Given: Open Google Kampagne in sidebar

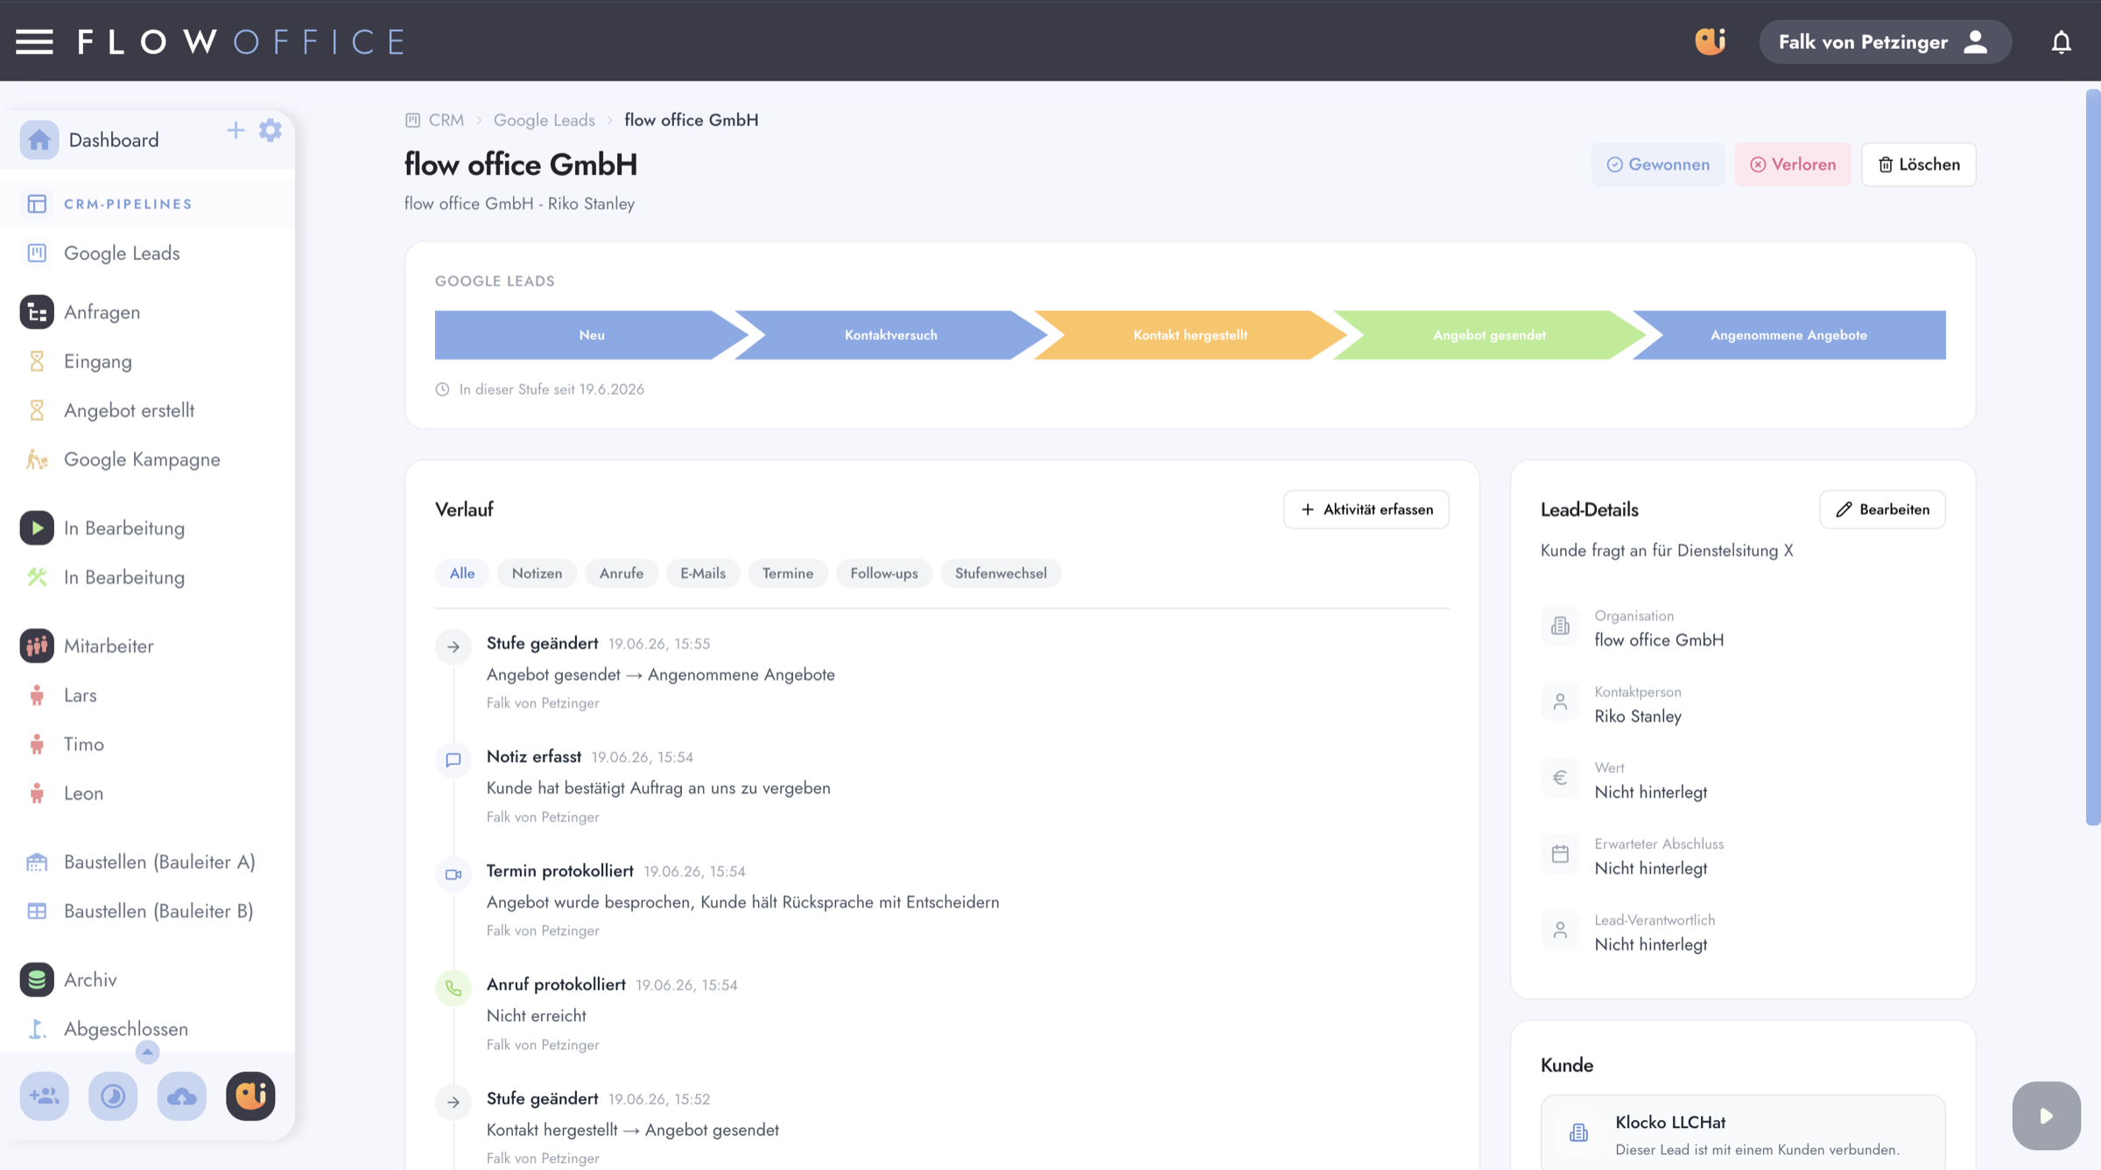Looking at the screenshot, I should click(142, 459).
